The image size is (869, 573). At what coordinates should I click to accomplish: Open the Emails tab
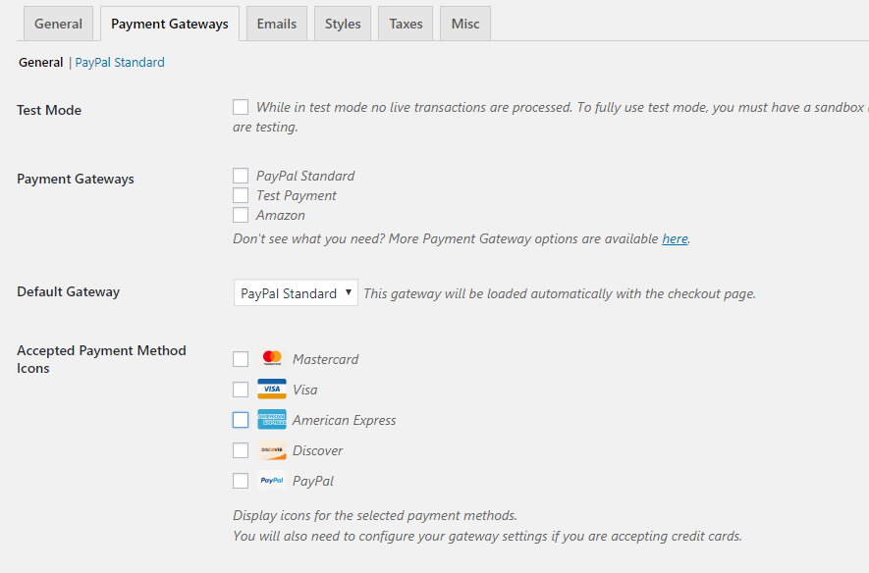[x=277, y=24]
